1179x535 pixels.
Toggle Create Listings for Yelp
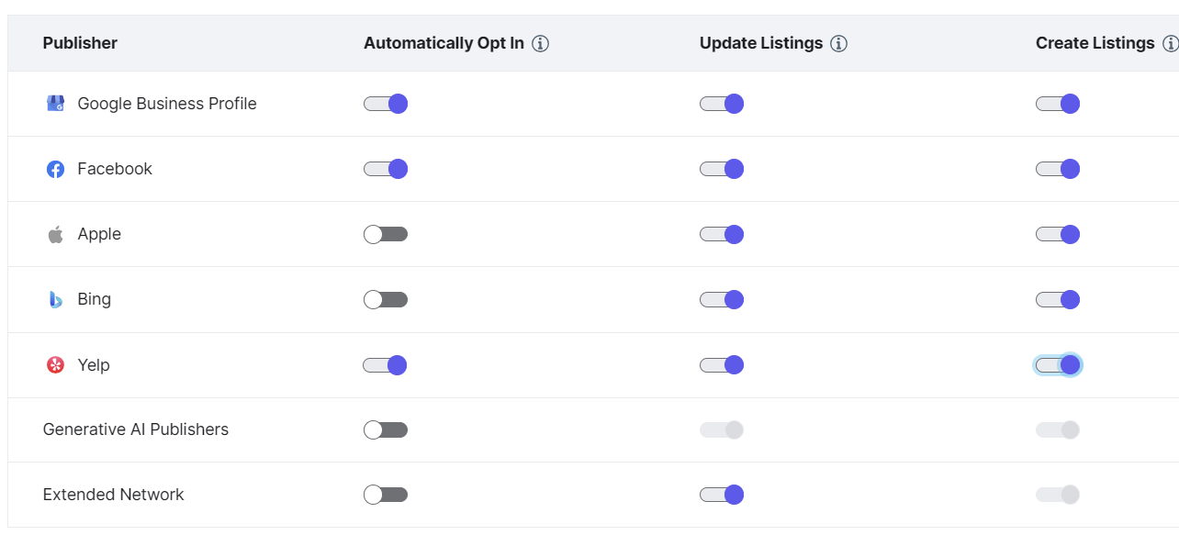1057,364
